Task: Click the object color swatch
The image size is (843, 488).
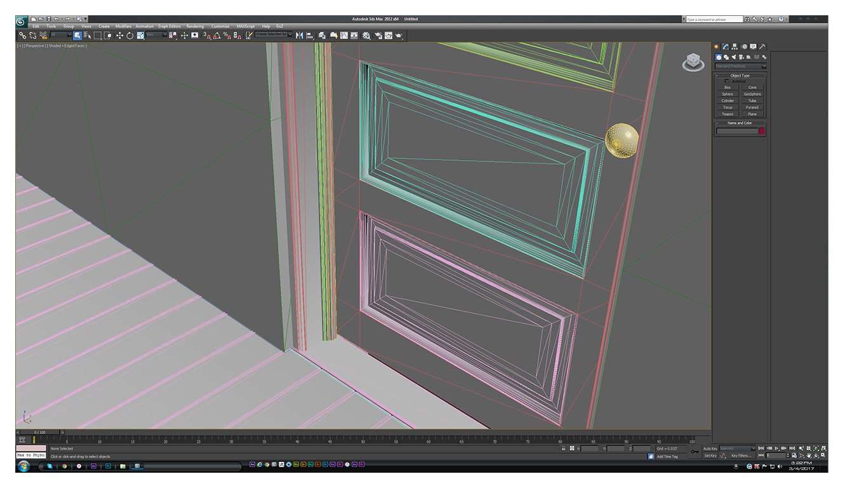Action: click(762, 130)
